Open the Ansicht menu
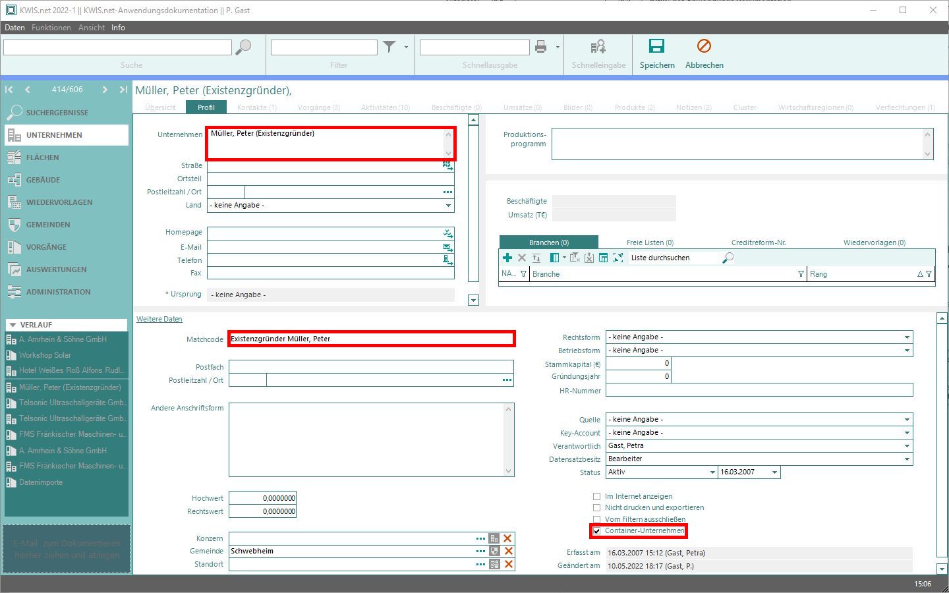The image size is (949, 593). (92, 28)
